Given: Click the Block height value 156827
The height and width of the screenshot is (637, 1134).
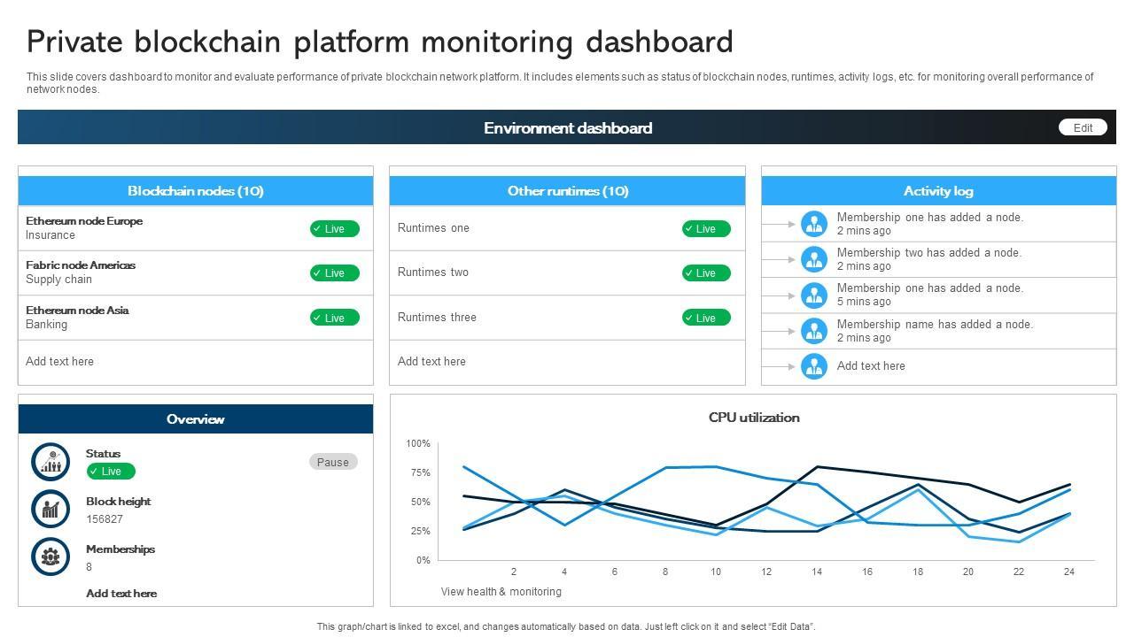Looking at the screenshot, I should 105,519.
